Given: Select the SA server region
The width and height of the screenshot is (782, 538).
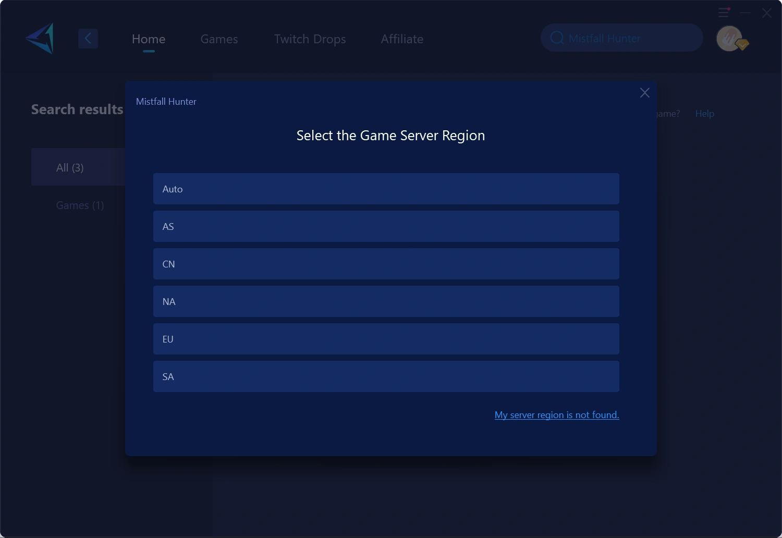Looking at the screenshot, I should pyautogui.click(x=386, y=376).
